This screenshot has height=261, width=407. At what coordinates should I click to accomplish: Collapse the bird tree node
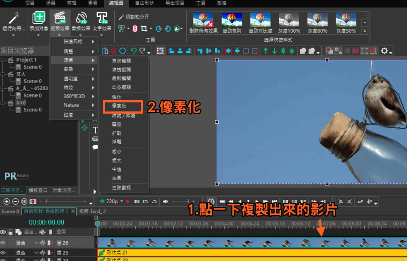(3, 103)
